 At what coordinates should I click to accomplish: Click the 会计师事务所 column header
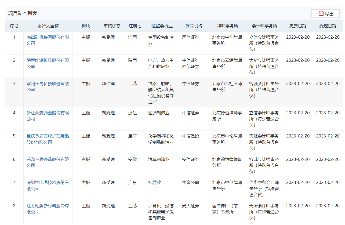coord(264,26)
